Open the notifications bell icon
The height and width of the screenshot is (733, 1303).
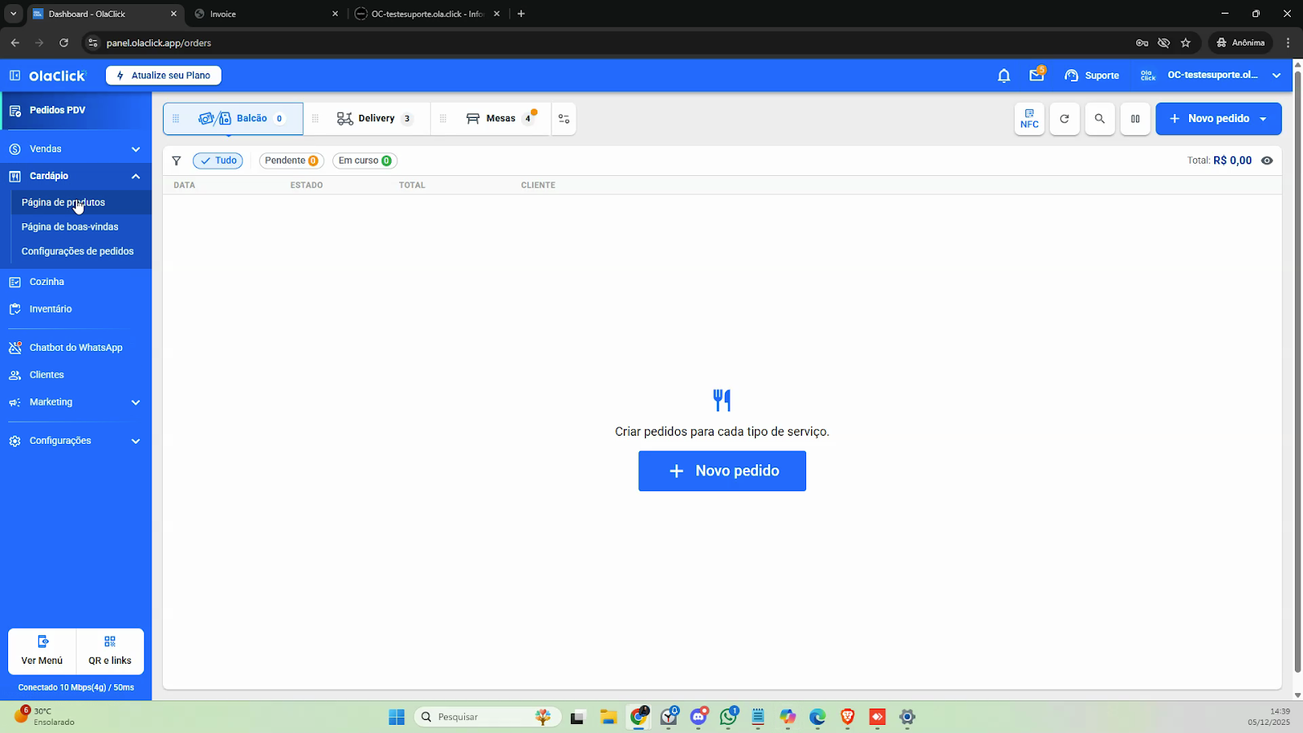pyautogui.click(x=1003, y=76)
